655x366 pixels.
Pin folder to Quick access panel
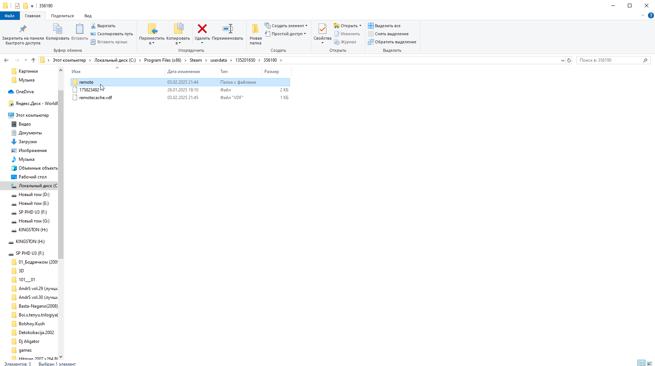click(23, 34)
